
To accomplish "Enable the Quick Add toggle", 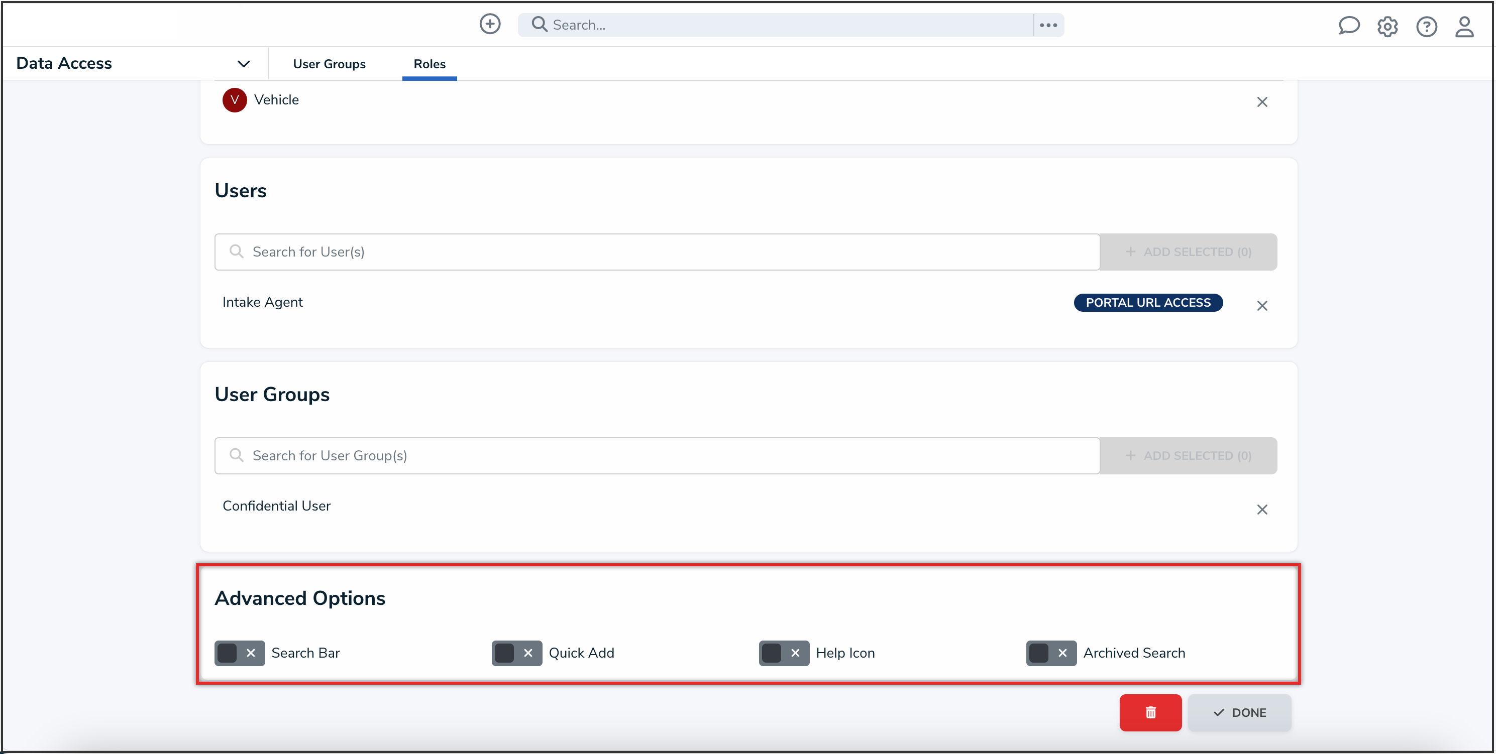I will click(x=516, y=653).
